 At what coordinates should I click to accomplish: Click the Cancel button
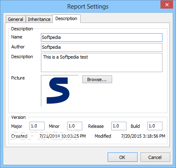pos(155,157)
